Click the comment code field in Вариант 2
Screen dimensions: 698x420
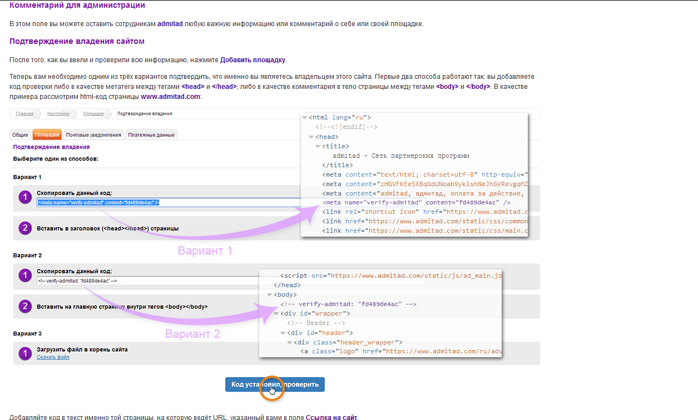click(x=148, y=281)
